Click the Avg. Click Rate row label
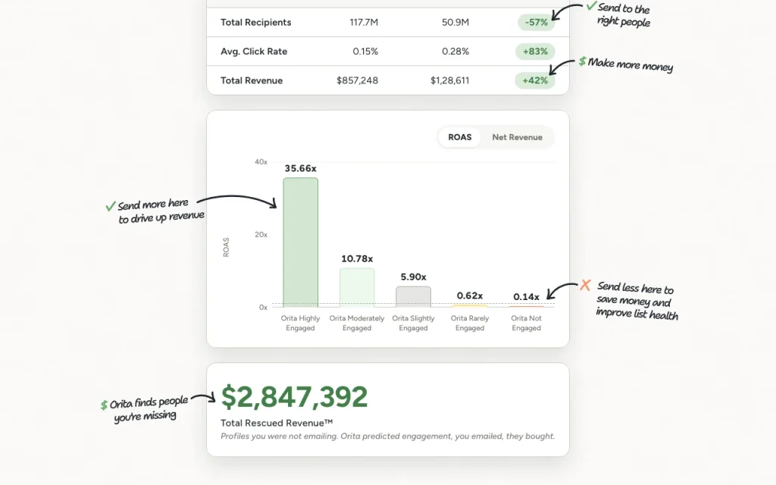 (x=254, y=52)
